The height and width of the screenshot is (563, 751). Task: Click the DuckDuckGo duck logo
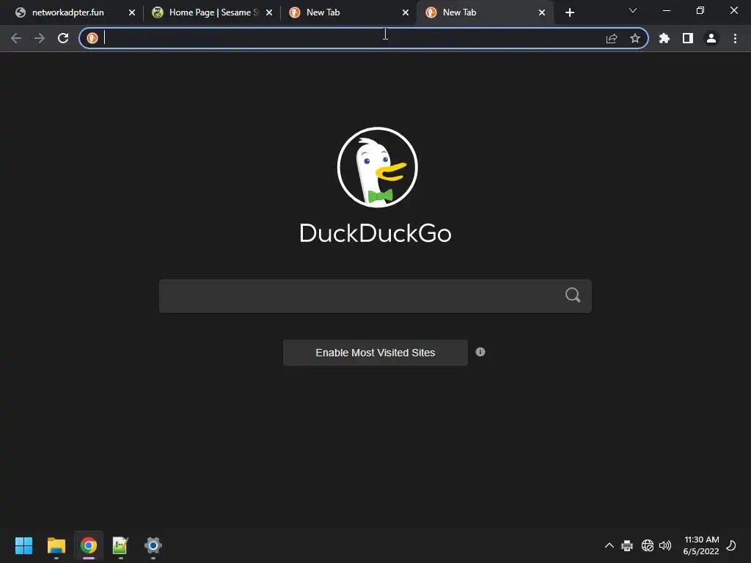(378, 167)
